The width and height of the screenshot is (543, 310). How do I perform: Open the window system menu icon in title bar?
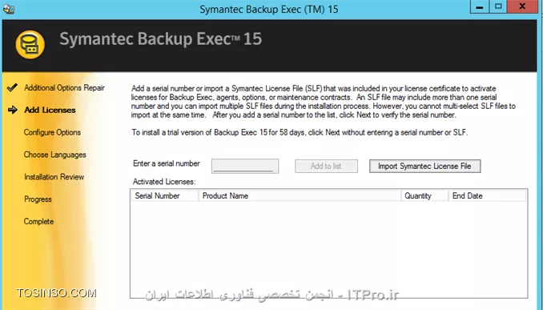pos(8,9)
